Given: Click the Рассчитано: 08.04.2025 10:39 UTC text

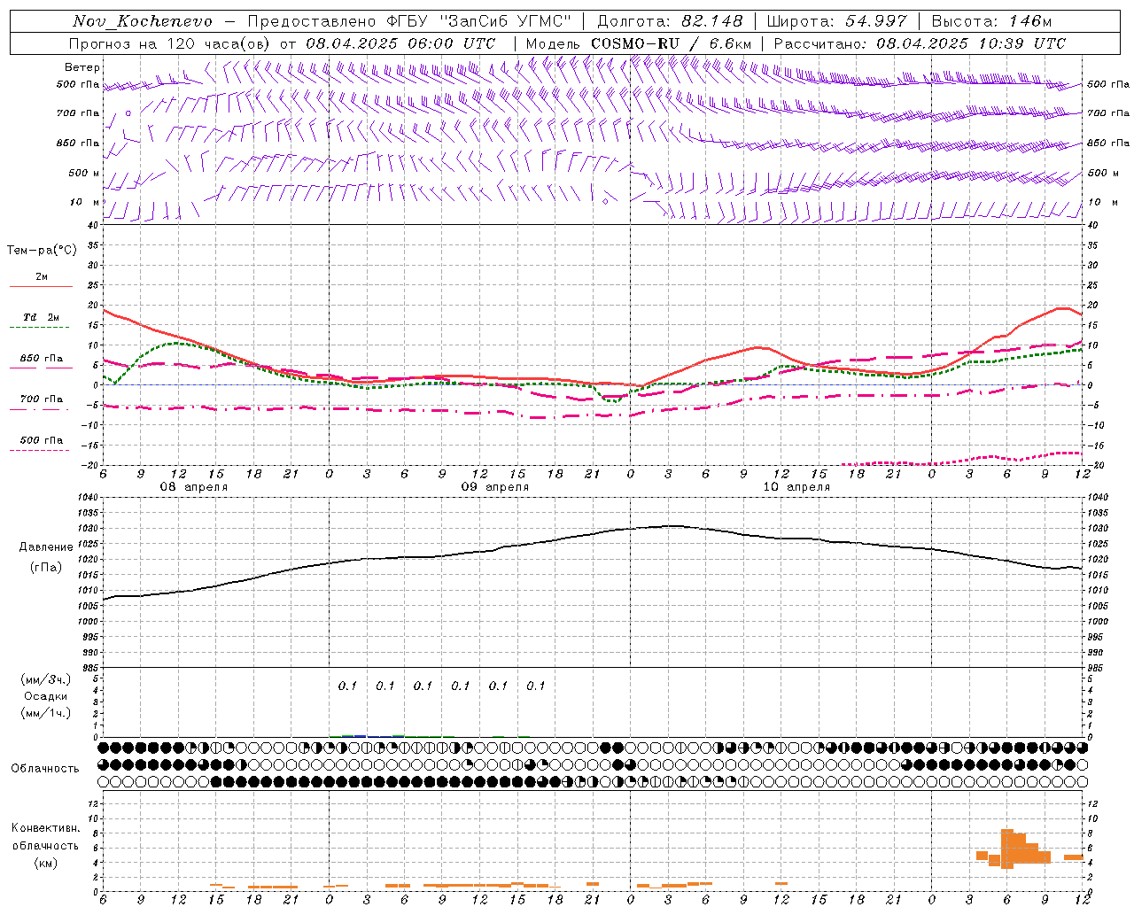Looking at the screenshot, I should click(920, 43).
